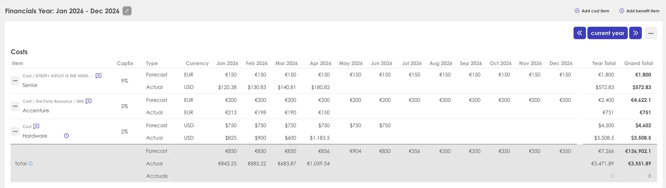Select Accenture actual Jan value €213
This screenshot has width=666, height=188.
point(231,113)
